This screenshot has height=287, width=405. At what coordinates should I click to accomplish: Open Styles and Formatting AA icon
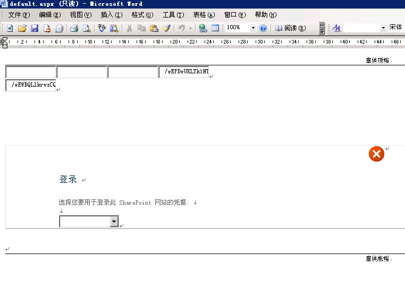coord(336,28)
